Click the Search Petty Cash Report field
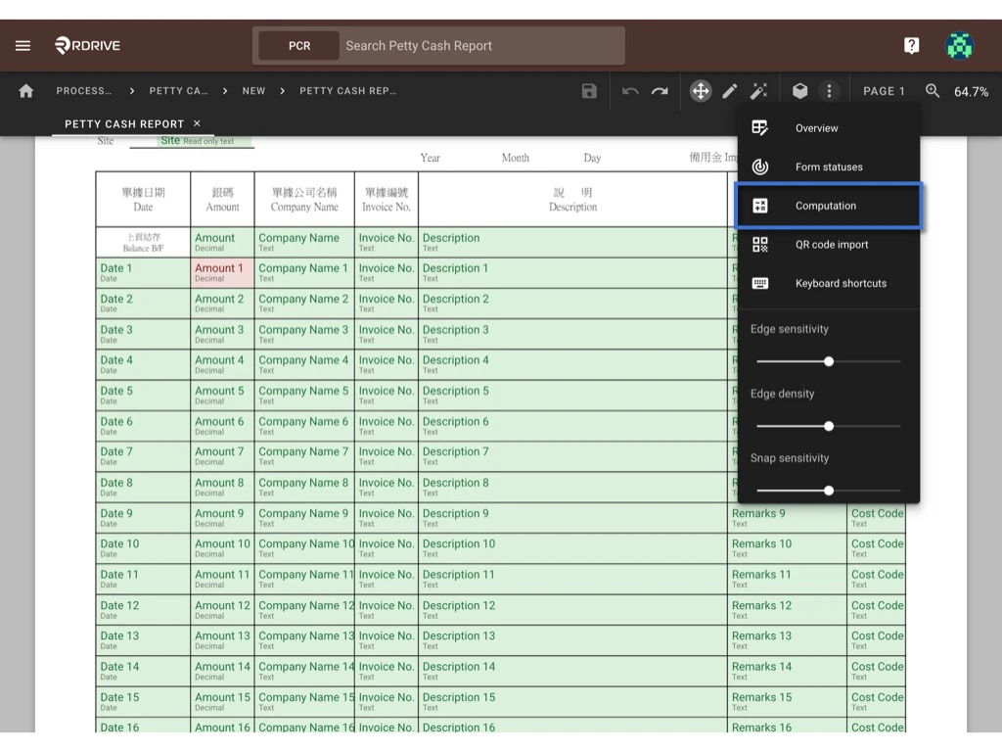This screenshot has width=1002, height=752. coord(479,46)
